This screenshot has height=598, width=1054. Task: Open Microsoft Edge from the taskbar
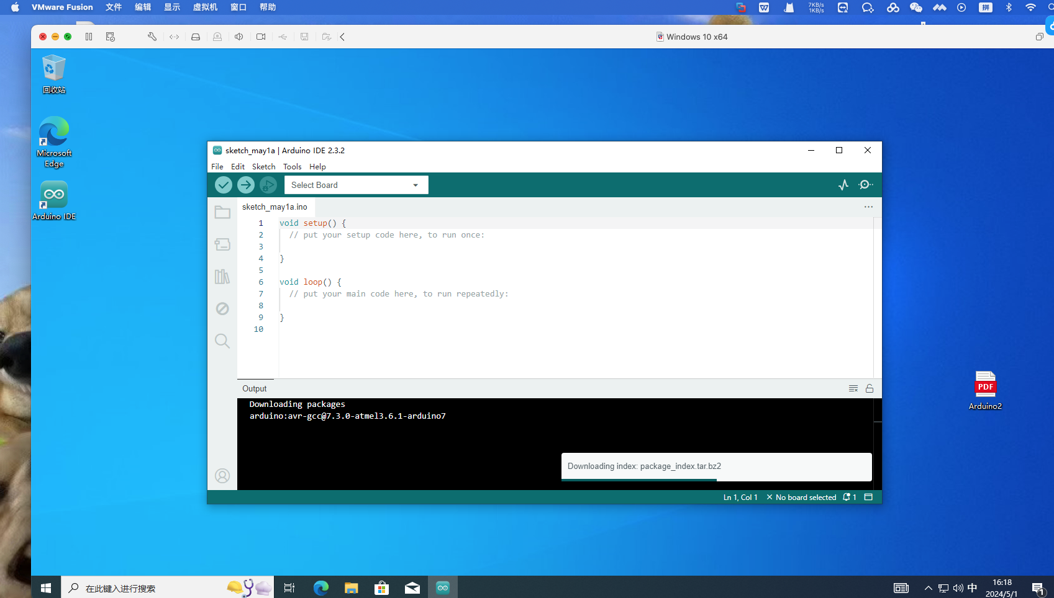[320, 588]
